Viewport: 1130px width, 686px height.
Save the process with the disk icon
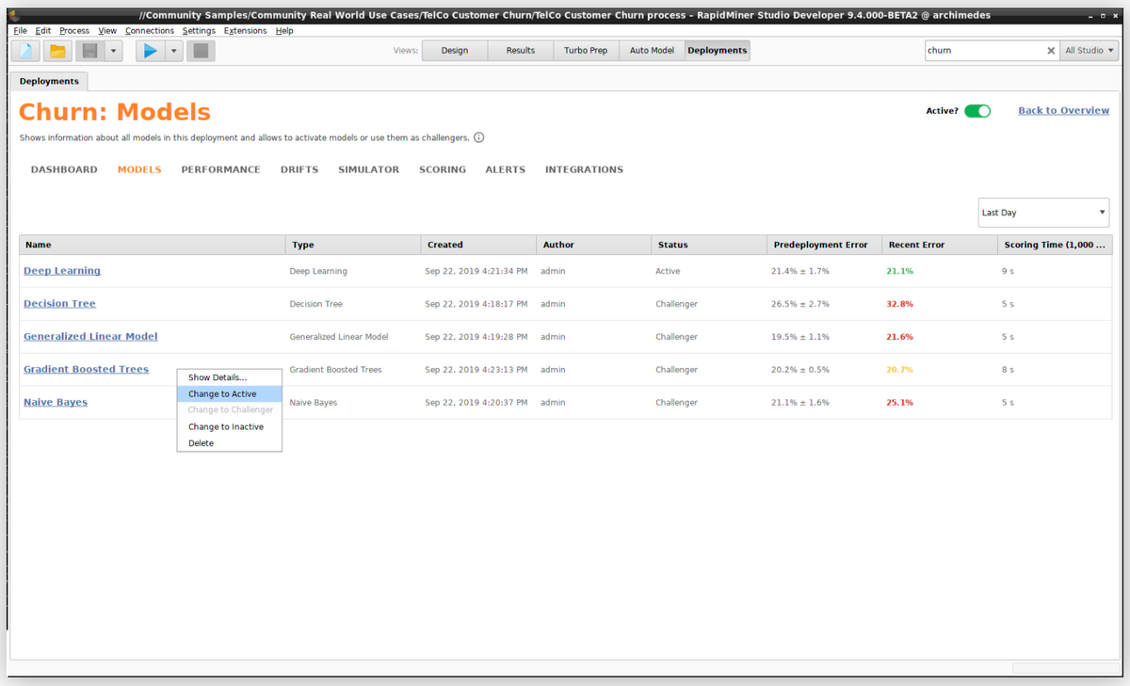tap(90, 51)
